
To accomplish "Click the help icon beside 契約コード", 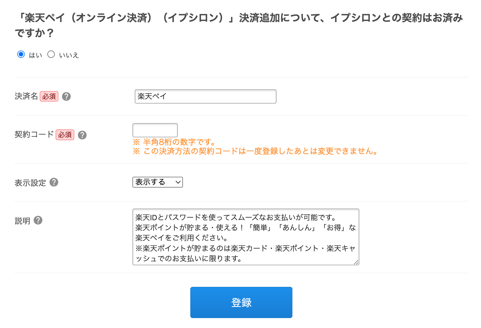I will pyautogui.click(x=82, y=135).
